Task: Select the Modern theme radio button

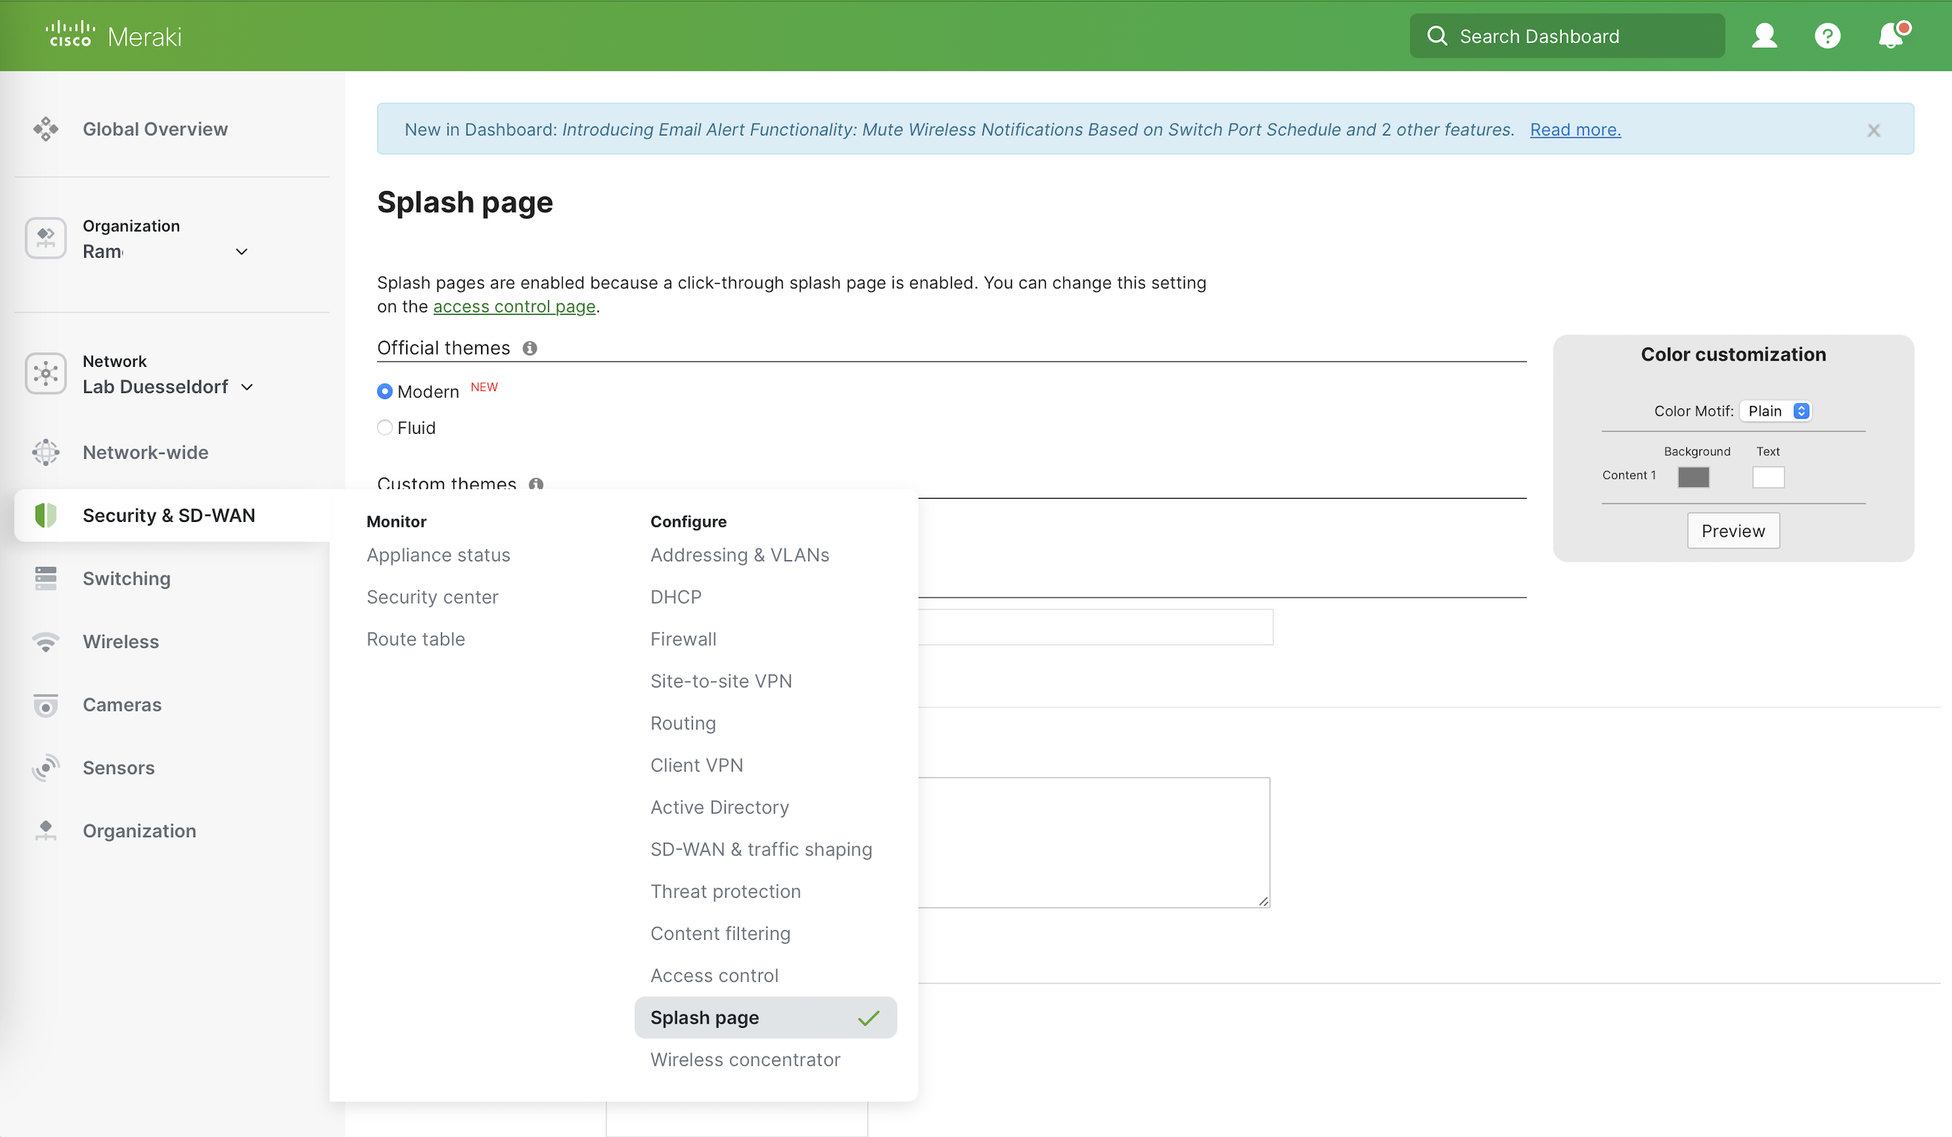Action: (x=384, y=391)
